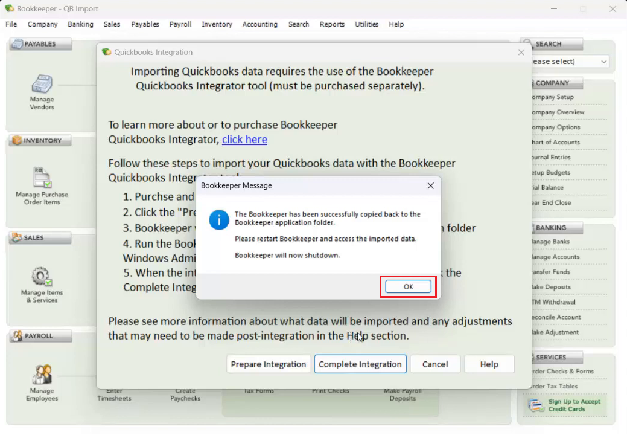
Task: Close the Bookkeeper Message dialog with X
Action: [431, 185]
